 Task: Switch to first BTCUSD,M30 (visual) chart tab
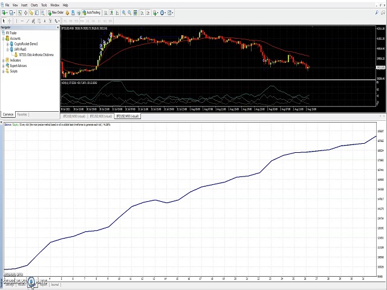74,116
